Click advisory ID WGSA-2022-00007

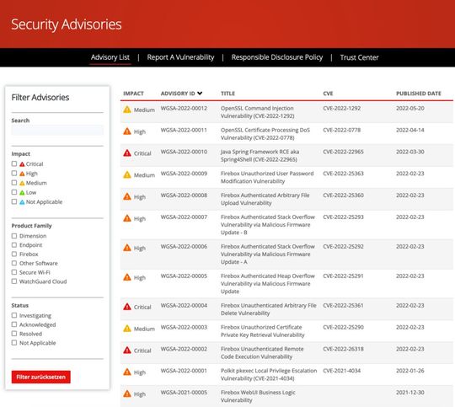[184, 217]
